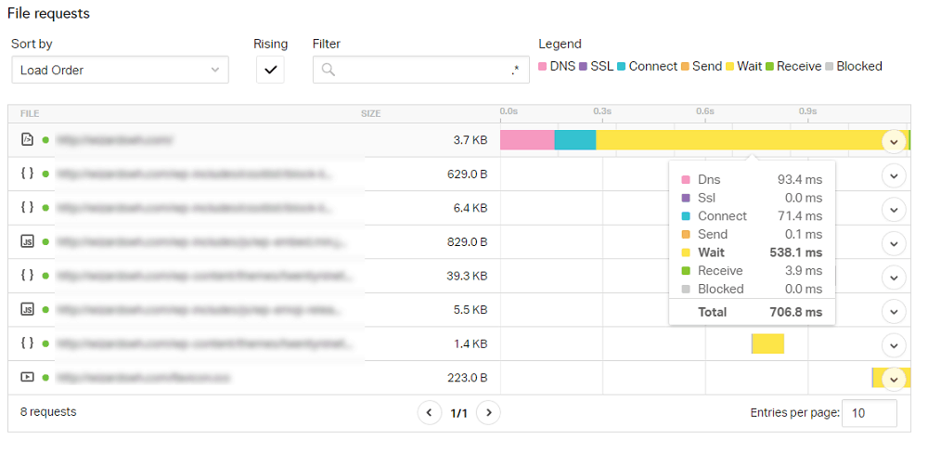Go to the previous page of requests

click(x=430, y=413)
